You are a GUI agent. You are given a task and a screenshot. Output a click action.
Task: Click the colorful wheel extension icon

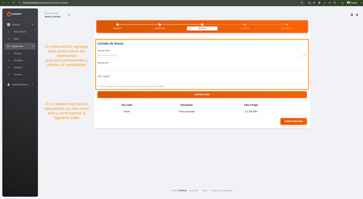click(314, 3)
